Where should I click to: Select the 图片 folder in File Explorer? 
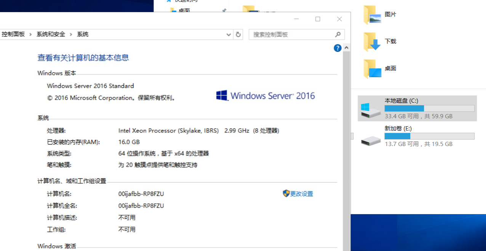(x=380, y=14)
